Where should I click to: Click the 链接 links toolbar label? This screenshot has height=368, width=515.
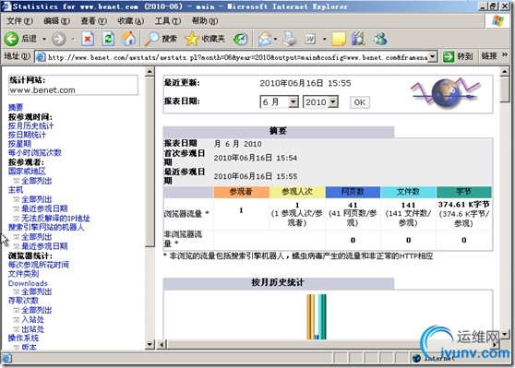(489, 56)
